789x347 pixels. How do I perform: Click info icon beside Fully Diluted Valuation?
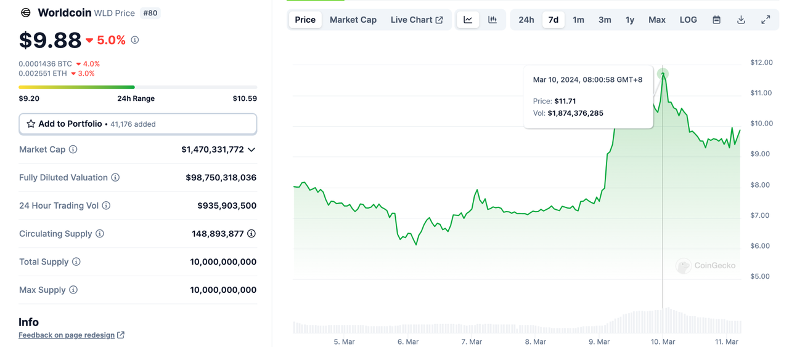point(115,178)
